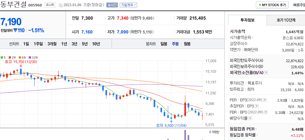The image size is (305, 140).
Task: Click the 52주최고 최저 value 15,150 6,500
Action: point(292,90)
